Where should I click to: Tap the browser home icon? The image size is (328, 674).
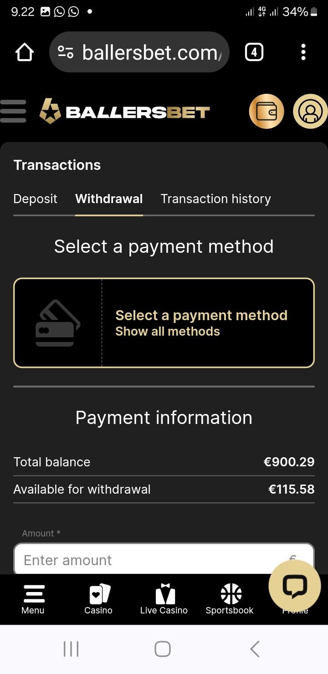[25, 52]
